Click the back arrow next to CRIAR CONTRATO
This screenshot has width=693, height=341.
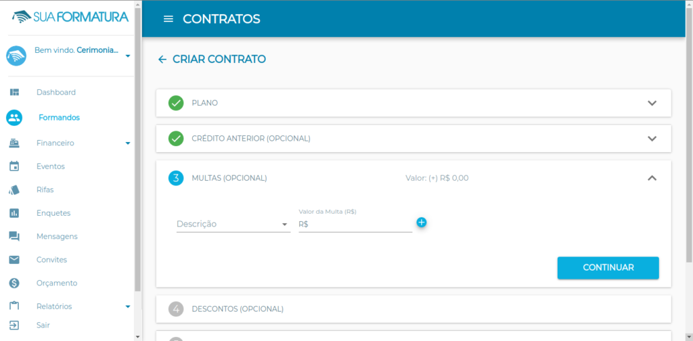pyautogui.click(x=162, y=59)
